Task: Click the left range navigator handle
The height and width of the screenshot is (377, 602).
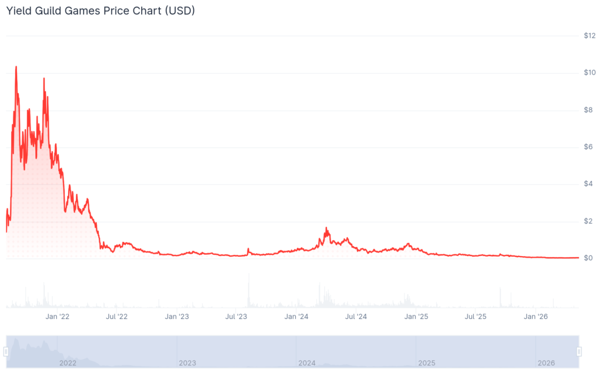Action: click(6, 351)
